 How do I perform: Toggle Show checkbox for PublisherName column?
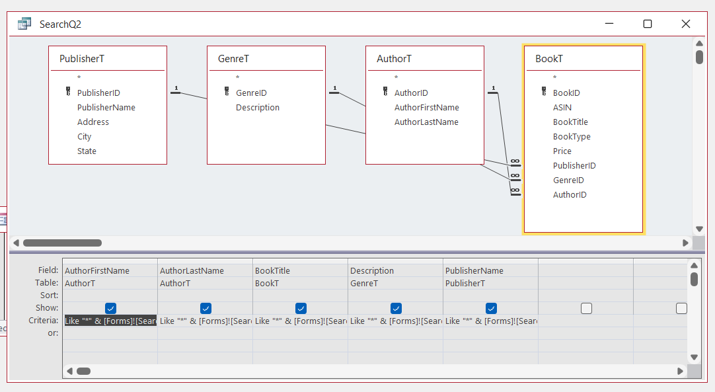tap(491, 308)
